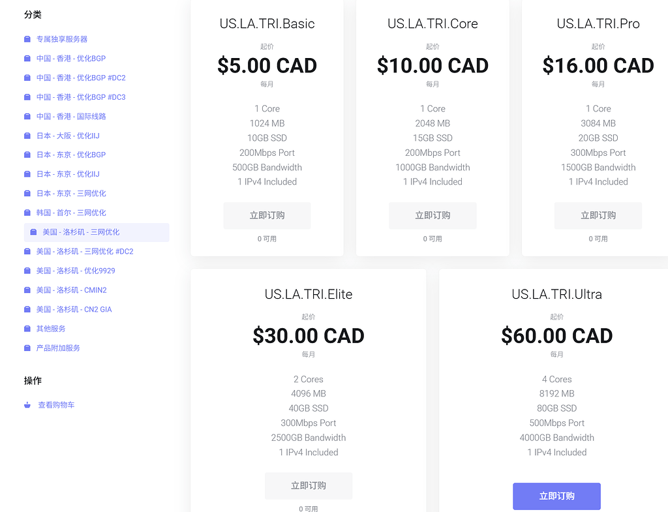
Task: Open 美国 - 洛杉矶 - 优化9929 category
Action: 76,271
